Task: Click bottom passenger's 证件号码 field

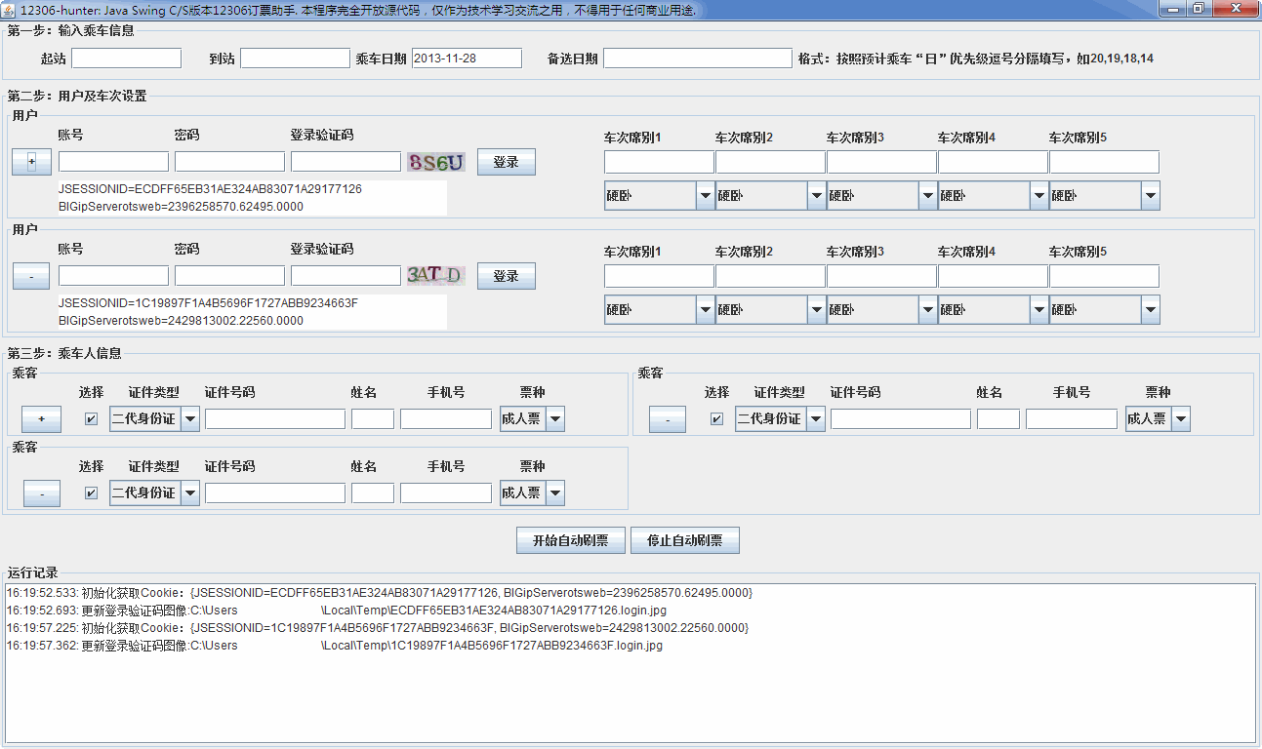Action: pyautogui.click(x=275, y=493)
